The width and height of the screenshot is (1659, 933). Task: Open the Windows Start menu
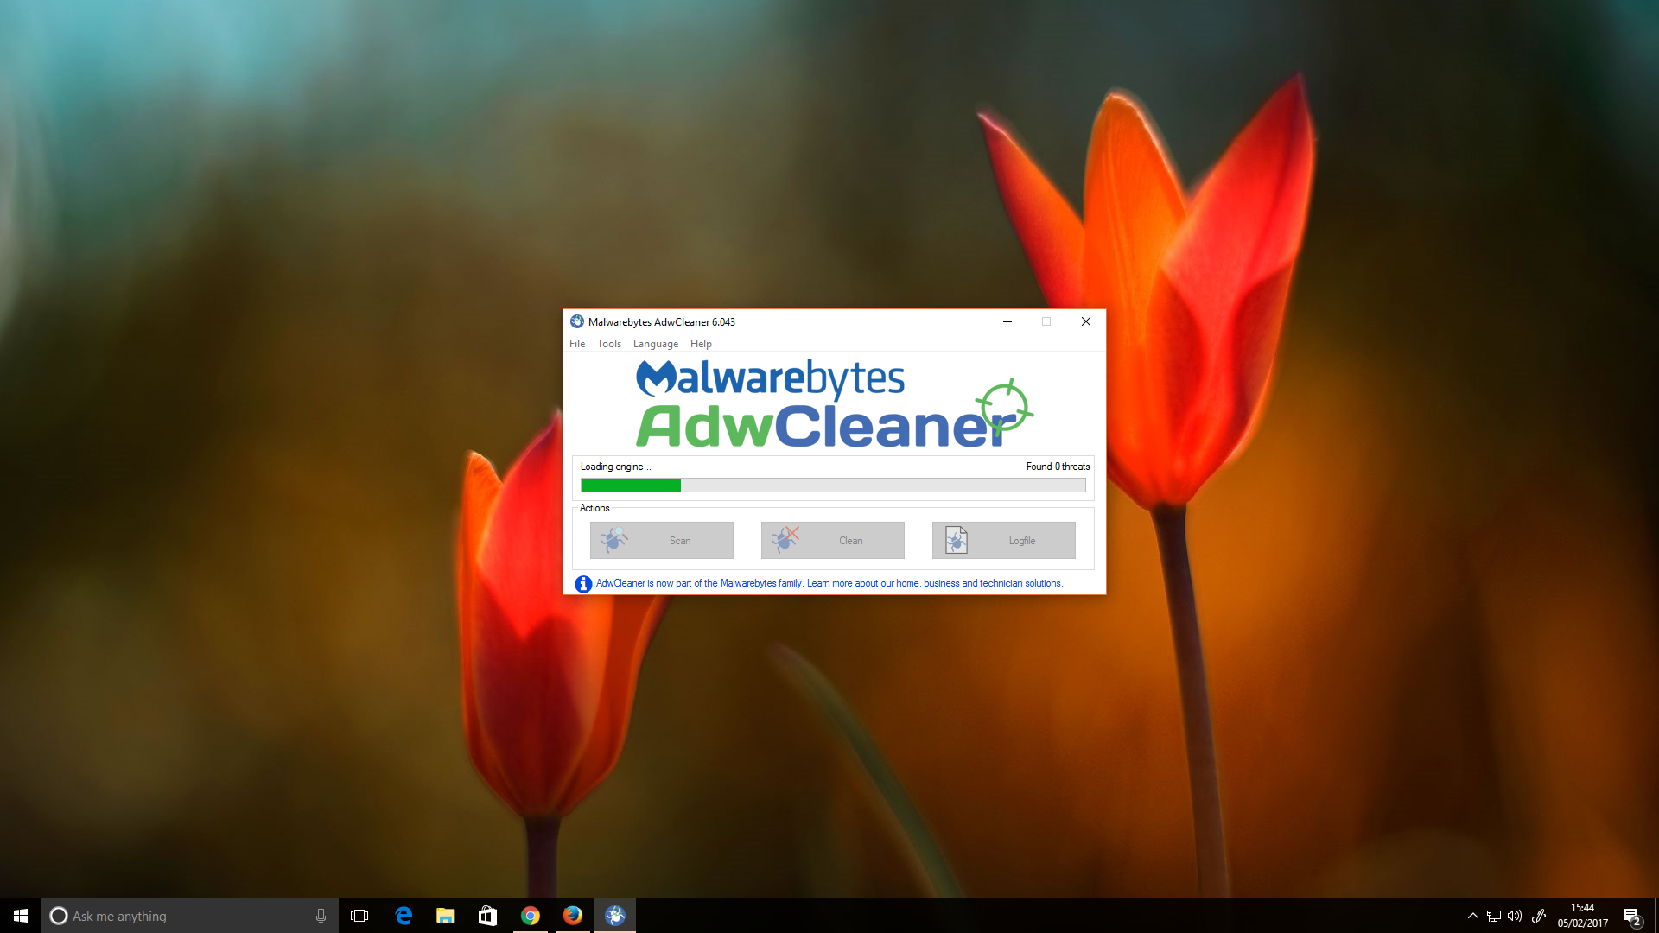tap(21, 916)
